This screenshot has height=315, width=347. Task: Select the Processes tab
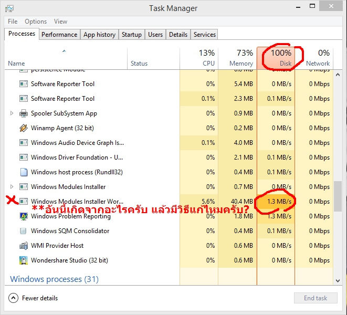22,34
